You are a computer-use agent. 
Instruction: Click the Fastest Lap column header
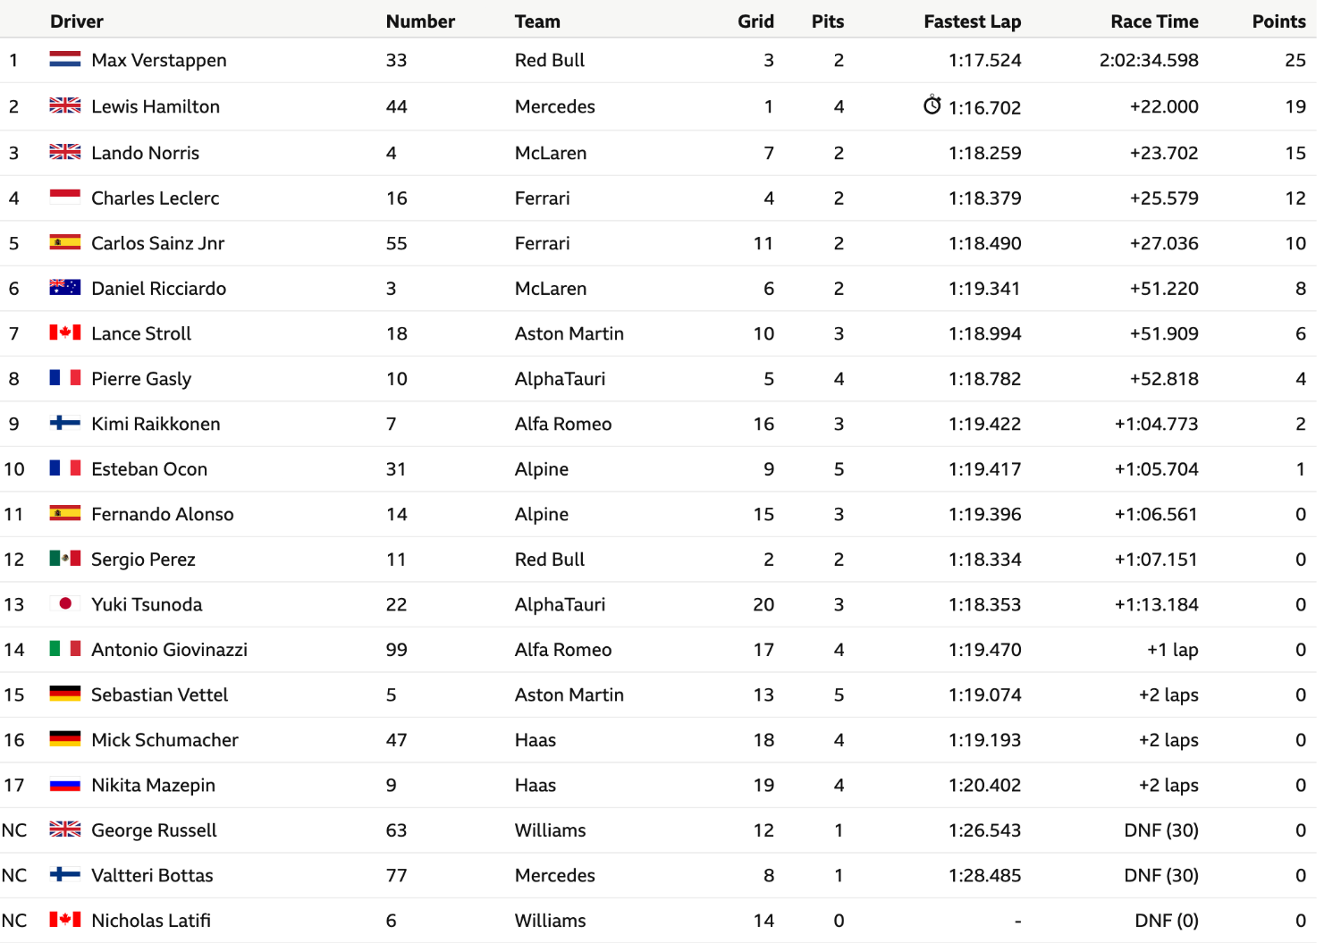973,21
